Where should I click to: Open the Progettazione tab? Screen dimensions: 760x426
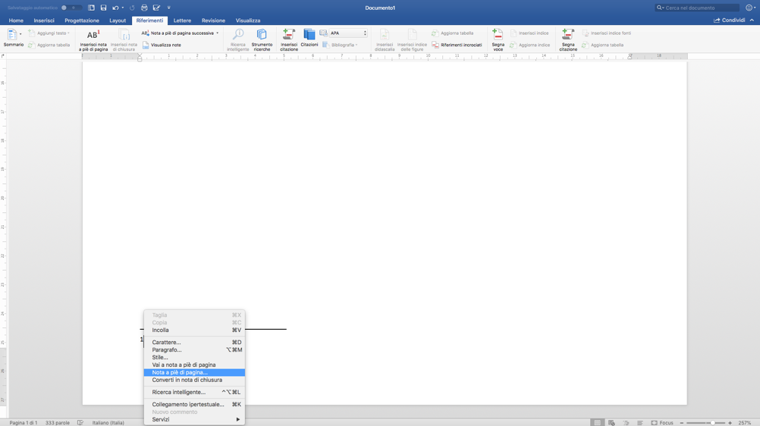click(82, 20)
